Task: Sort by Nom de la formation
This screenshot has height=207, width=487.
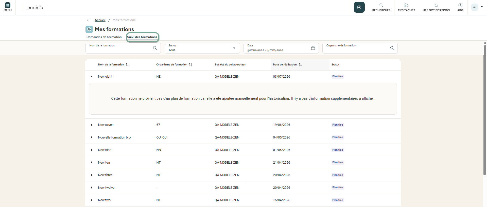Action: (x=127, y=65)
